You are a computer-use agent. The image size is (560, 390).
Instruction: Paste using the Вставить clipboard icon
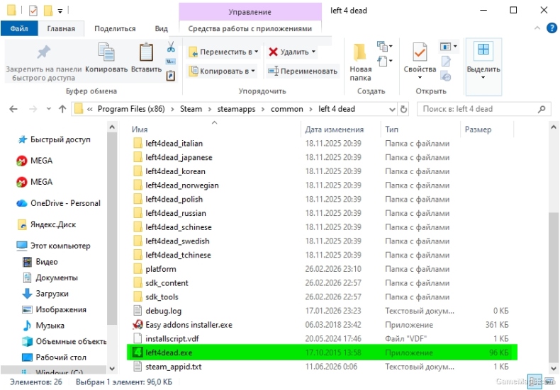[x=147, y=58]
